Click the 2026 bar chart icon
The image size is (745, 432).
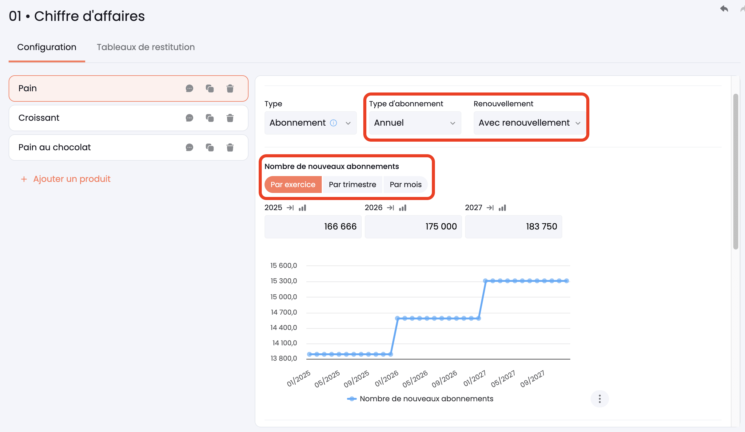[403, 208]
